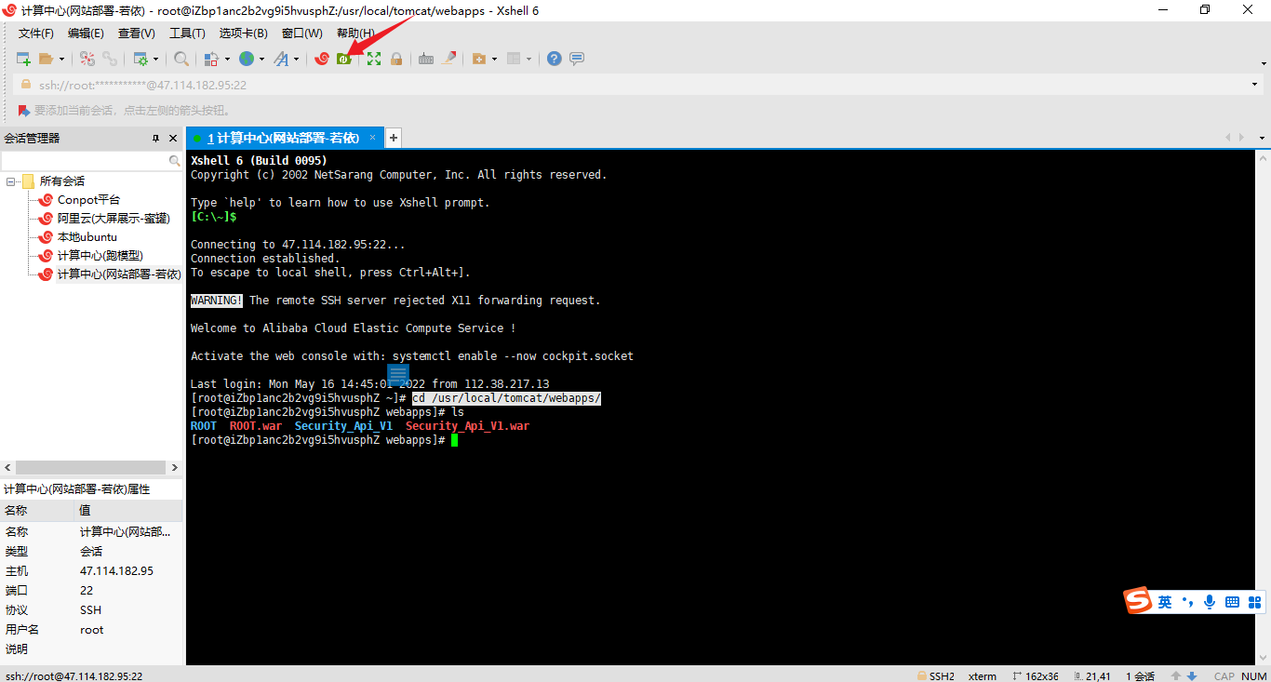
Task: Click the session Properties gear icon
Action: point(140,59)
